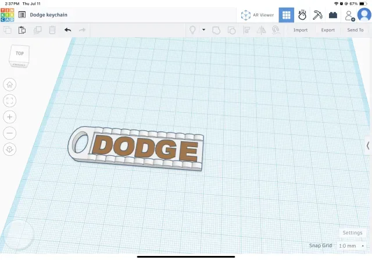This screenshot has width=372, height=260.
Task: Expand the collapsed shapes panel chevron
Action: pyautogui.click(x=368, y=145)
